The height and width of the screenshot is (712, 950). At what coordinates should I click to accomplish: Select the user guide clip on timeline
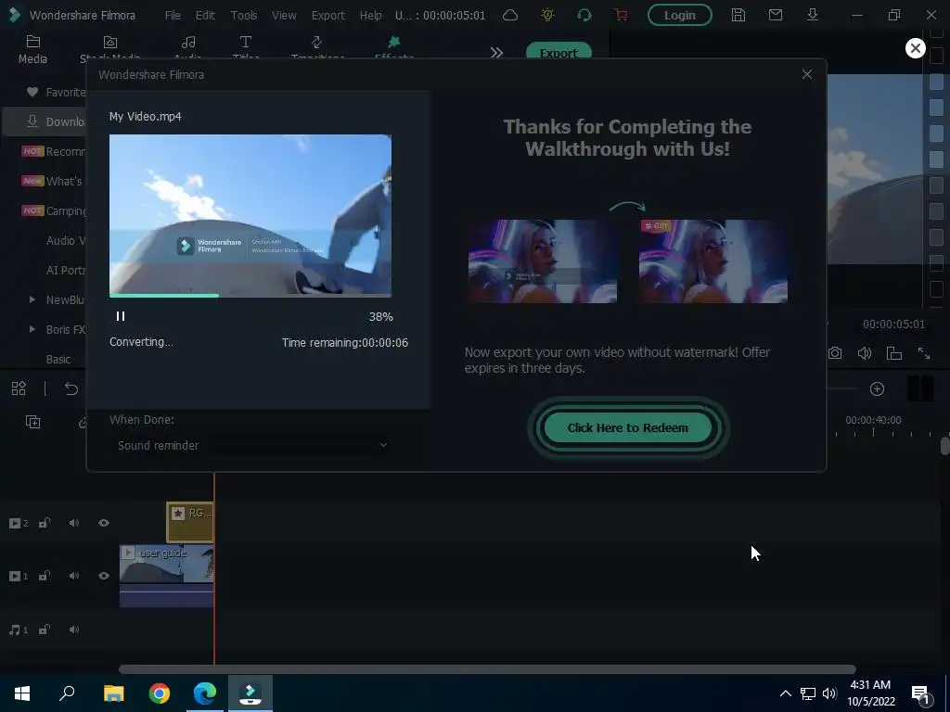(x=167, y=576)
